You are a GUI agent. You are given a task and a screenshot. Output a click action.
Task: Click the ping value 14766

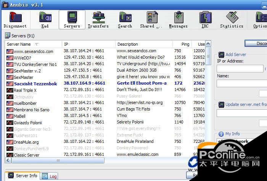click(x=180, y=90)
